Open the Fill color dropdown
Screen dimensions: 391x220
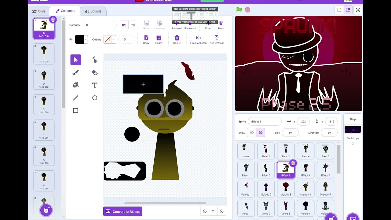pos(86,39)
